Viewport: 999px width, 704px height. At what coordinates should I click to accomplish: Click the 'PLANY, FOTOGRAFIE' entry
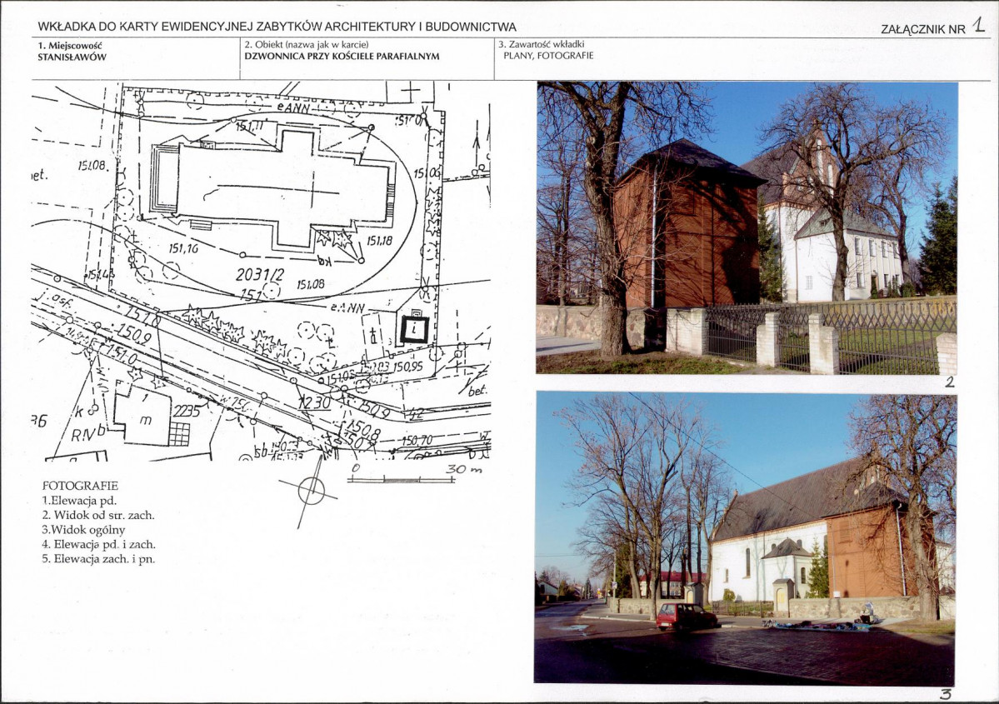coord(548,56)
